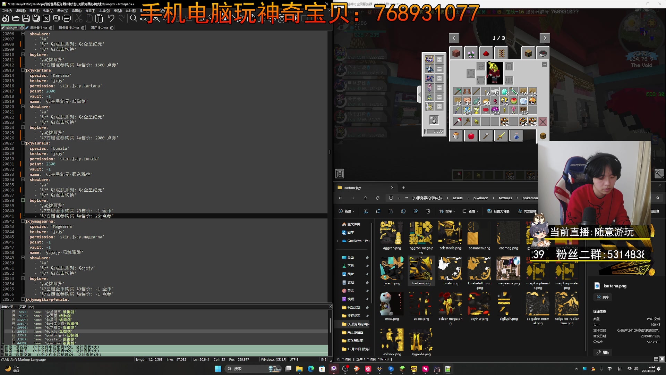The height and width of the screenshot is (375, 666).
Task: Click the Up arrow in File Explorer
Action: click(x=365, y=198)
